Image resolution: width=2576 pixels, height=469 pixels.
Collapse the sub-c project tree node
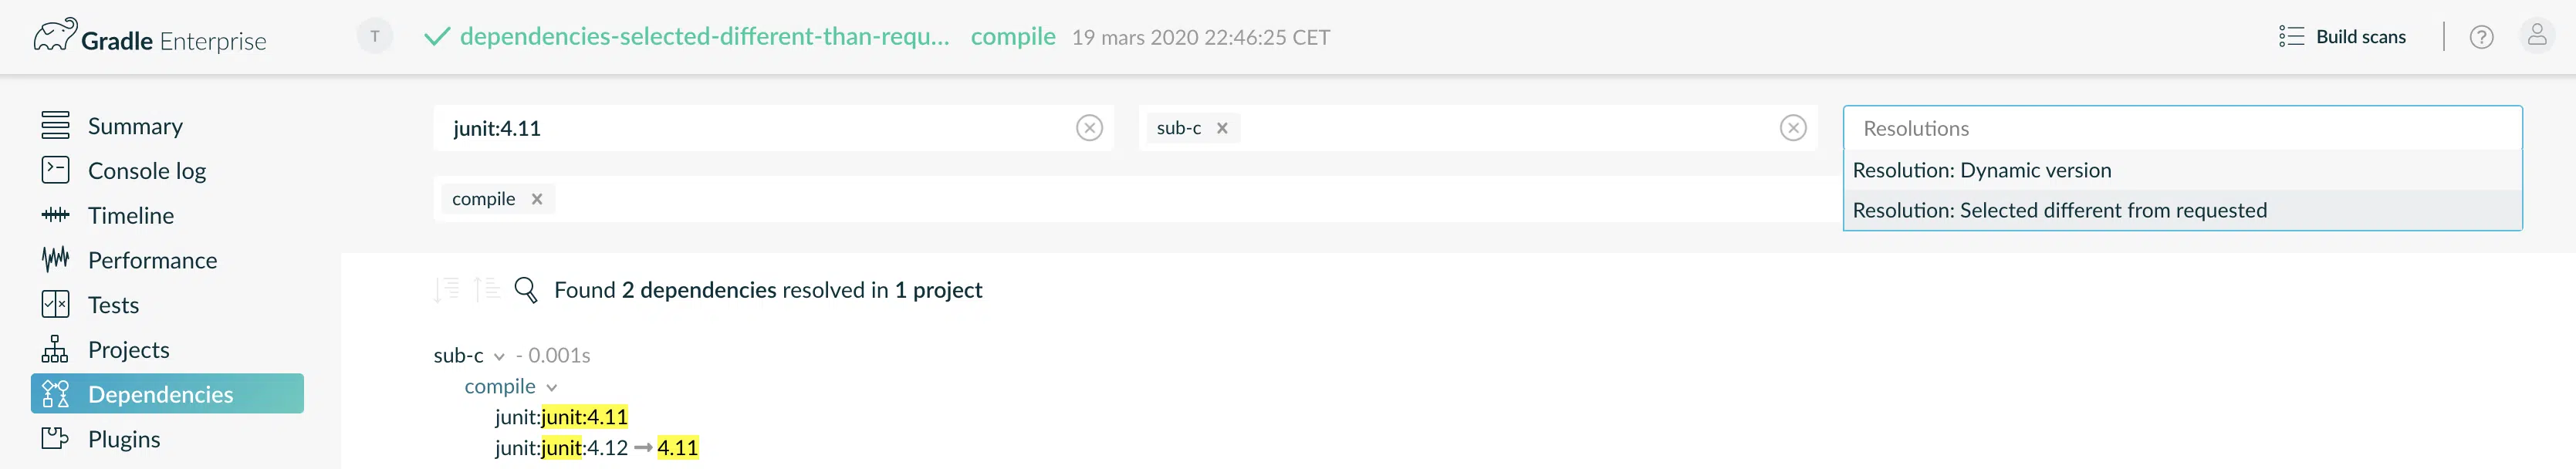click(499, 356)
